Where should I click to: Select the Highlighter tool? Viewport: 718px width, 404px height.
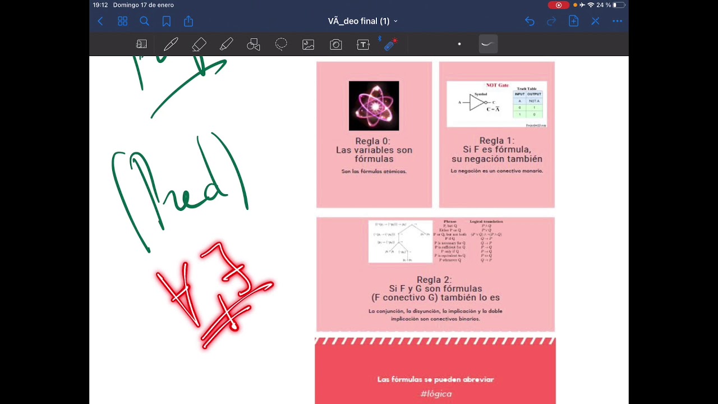(x=226, y=44)
